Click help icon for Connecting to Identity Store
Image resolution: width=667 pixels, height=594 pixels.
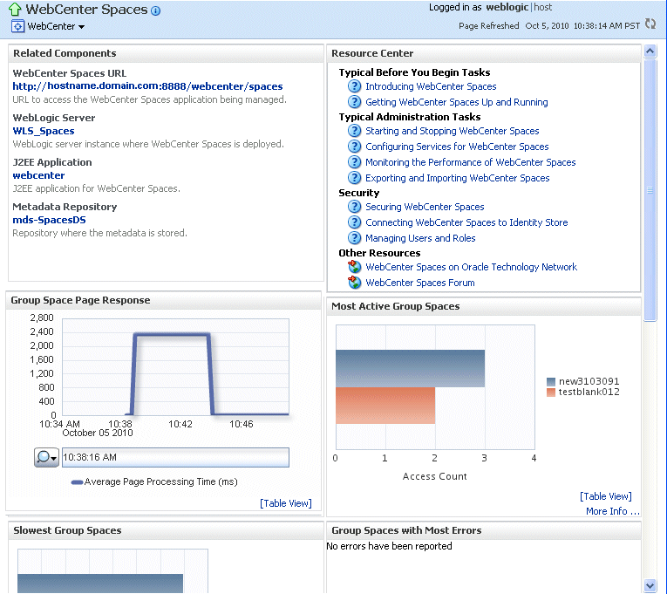click(354, 222)
